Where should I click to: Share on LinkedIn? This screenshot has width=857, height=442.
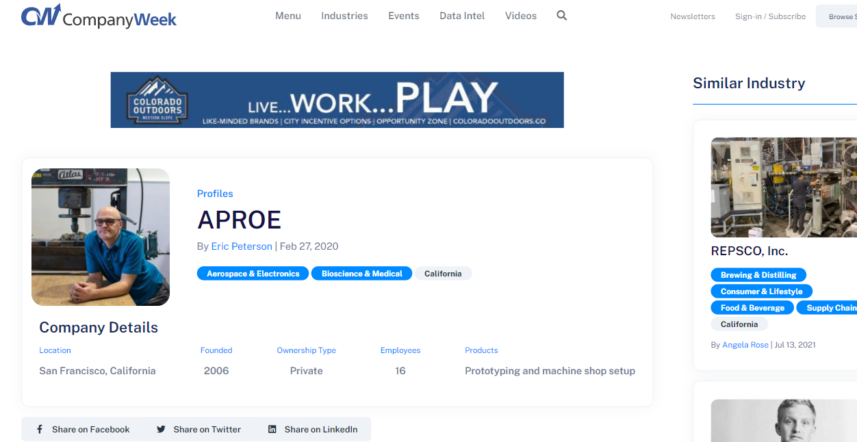313,429
